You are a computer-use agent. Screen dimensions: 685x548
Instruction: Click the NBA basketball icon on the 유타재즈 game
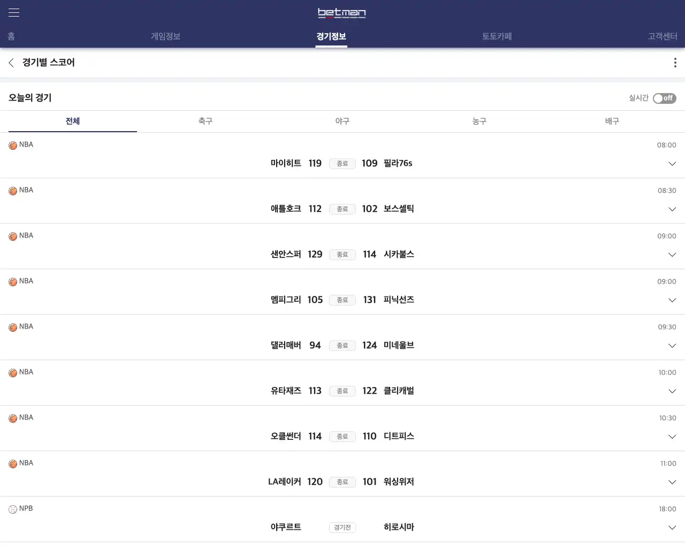pyautogui.click(x=12, y=372)
